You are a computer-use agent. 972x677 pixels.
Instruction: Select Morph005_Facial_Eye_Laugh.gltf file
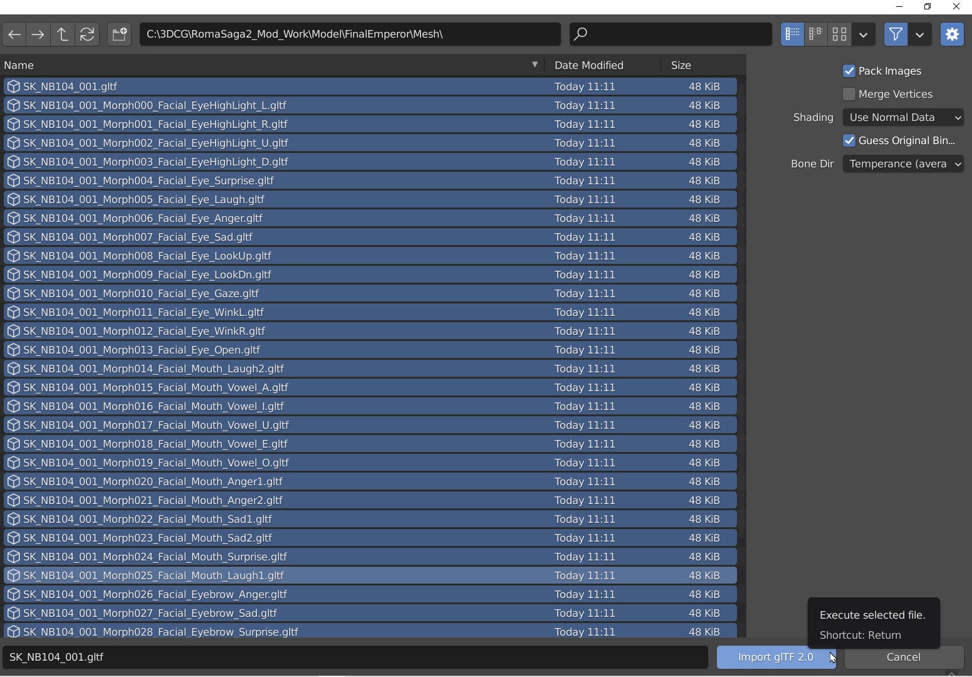tap(370, 199)
